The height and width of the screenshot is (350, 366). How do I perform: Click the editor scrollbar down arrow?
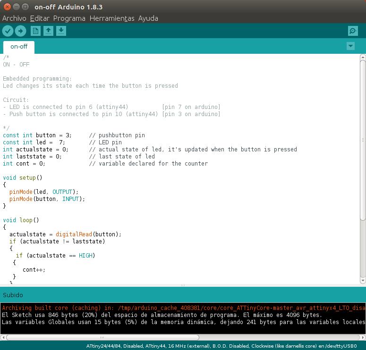[x=363, y=281]
